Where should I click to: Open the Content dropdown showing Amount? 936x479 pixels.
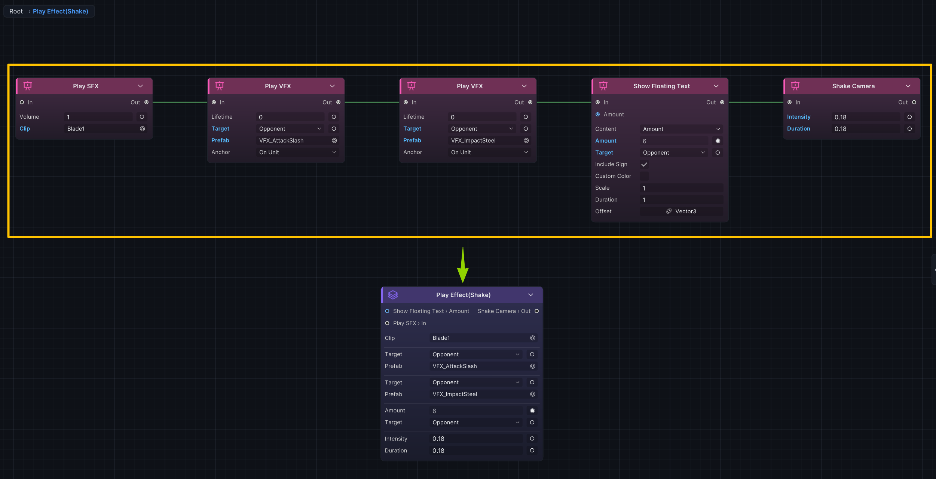[x=681, y=129]
